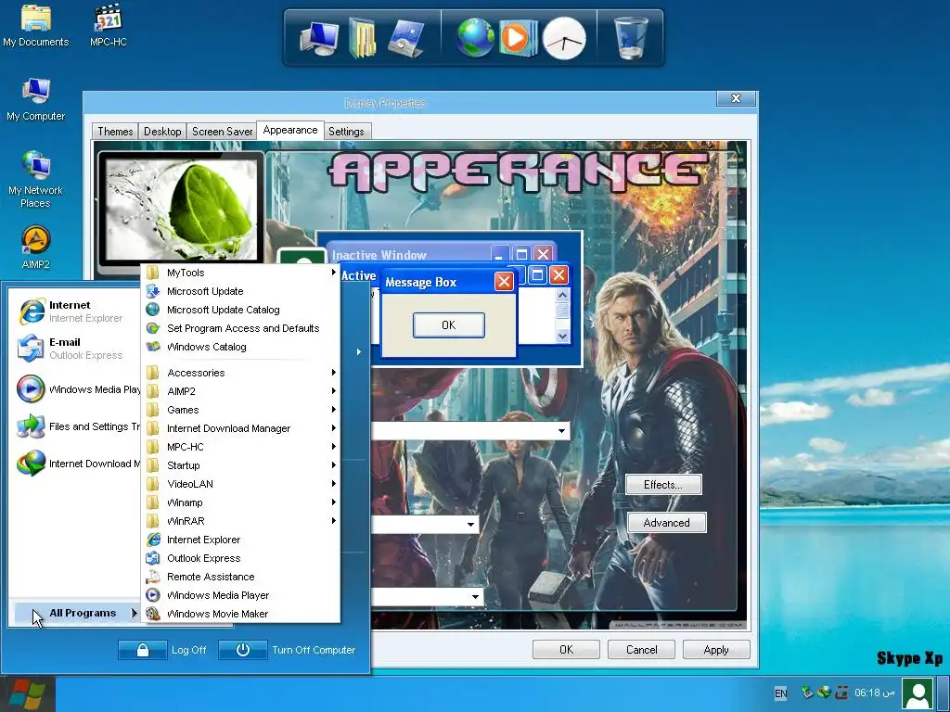Click the Turn Off Computer power icon
Viewport: 950px width, 712px height.
click(x=242, y=650)
